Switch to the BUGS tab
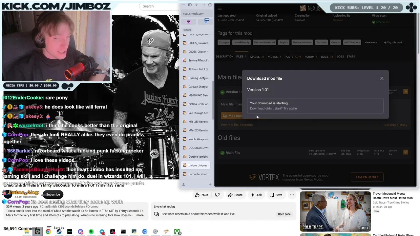Viewport: 420px width, 236px height. [x=327, y=57]
